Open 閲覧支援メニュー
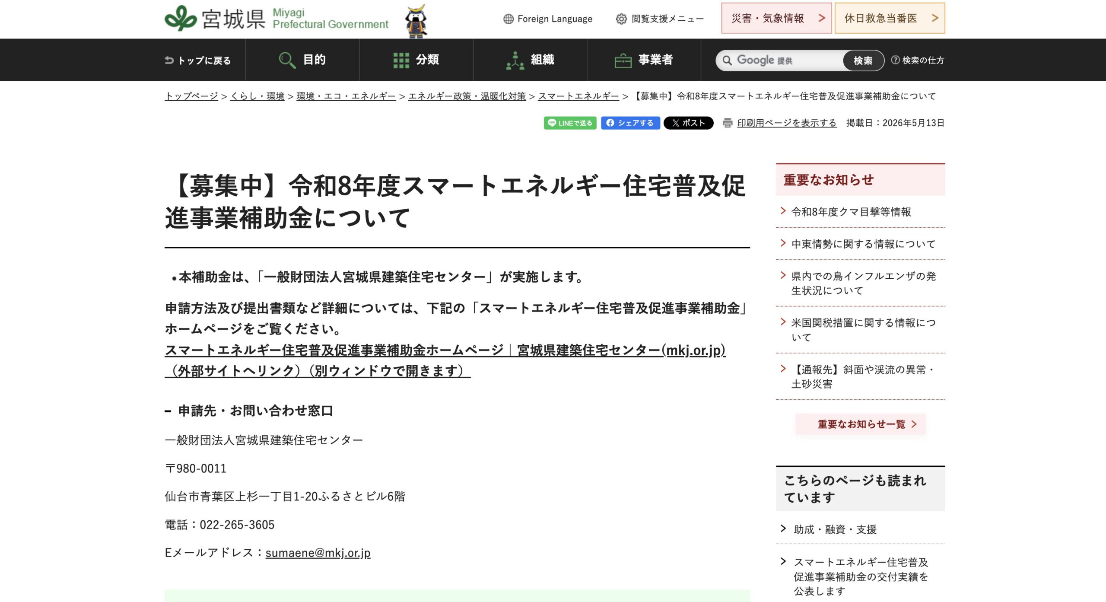Viewport: 1106px width, 602px height. tap(660, 19)
